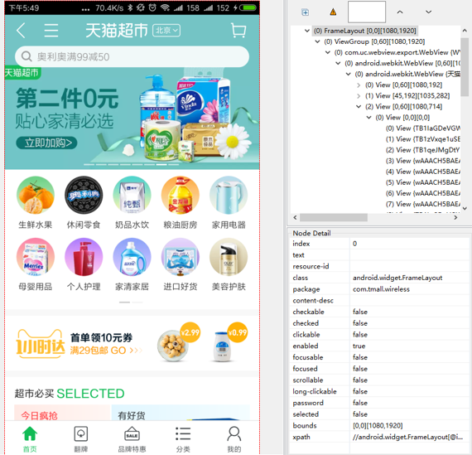The width and height of the screenshot is (472, 455).
Task: Switch to the 我的 bottom tab
Action: point(234,439)
